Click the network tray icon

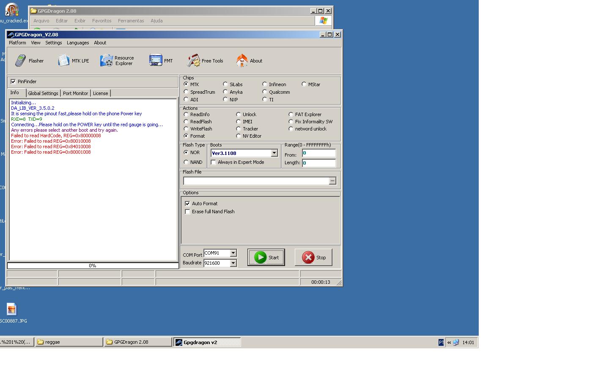click(x=456, y=342)
